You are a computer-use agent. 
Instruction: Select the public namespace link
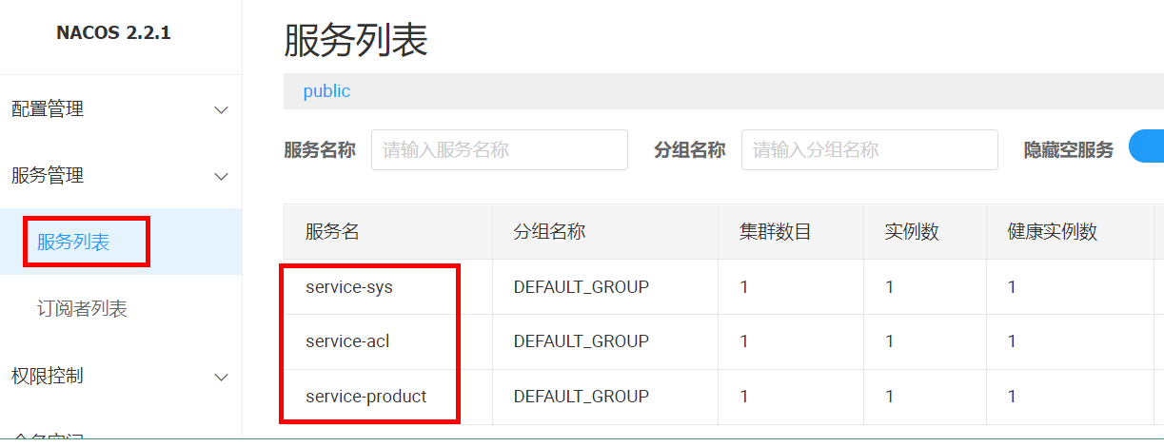[x=326, y=91]
